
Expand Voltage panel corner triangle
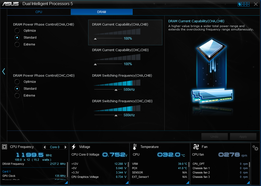(x=127, y=182)
